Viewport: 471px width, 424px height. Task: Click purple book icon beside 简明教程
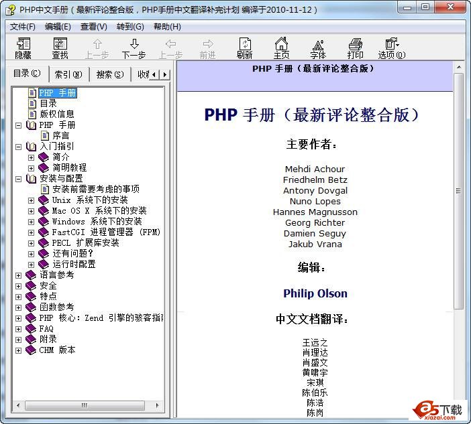coord(44,168)
